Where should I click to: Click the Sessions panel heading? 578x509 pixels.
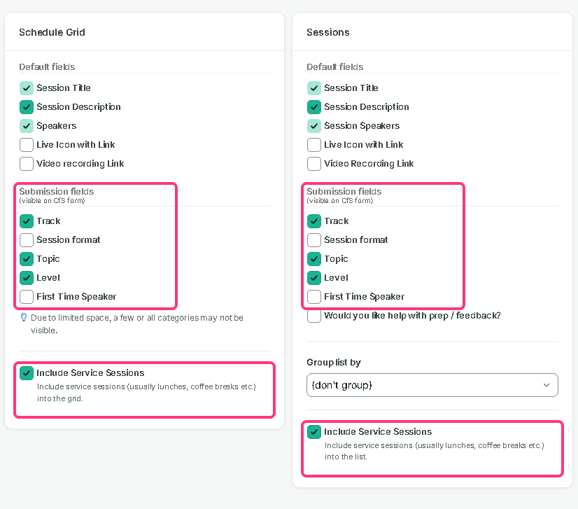[x=328, y=32]
